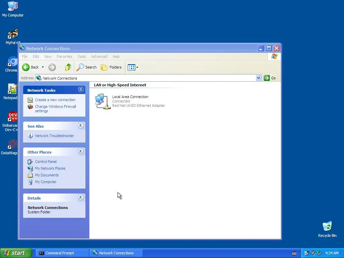Collapse the See Also panel
Screen dimensions: 344x258
pyautogui.click(x=81, y=126)
